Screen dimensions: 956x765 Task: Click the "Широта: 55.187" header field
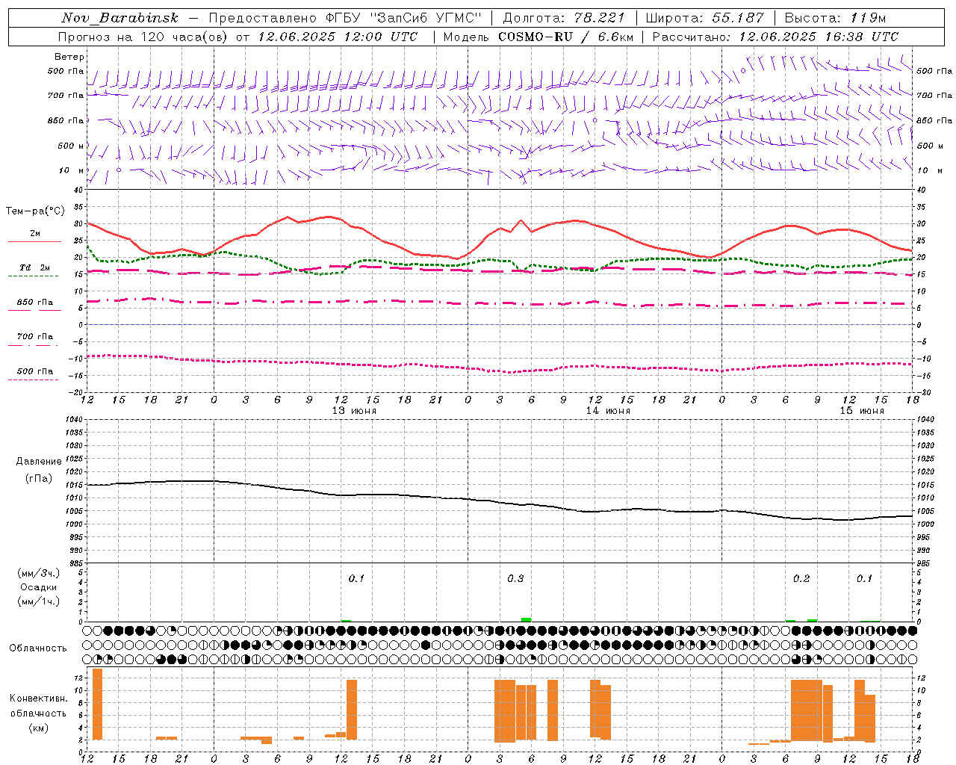[705, 18]
